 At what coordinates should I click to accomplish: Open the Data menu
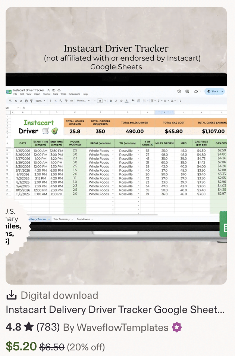56,94
